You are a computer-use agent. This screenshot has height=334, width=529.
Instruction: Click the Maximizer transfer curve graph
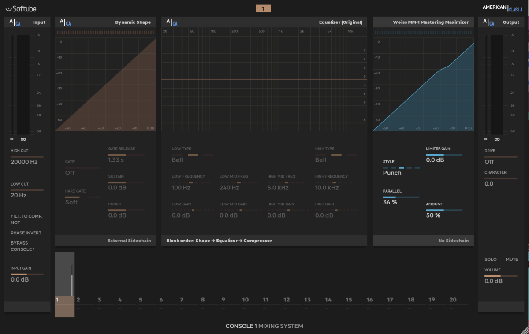pos(423,84)
